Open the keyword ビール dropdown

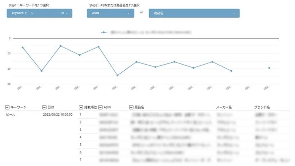click(39, 13)
